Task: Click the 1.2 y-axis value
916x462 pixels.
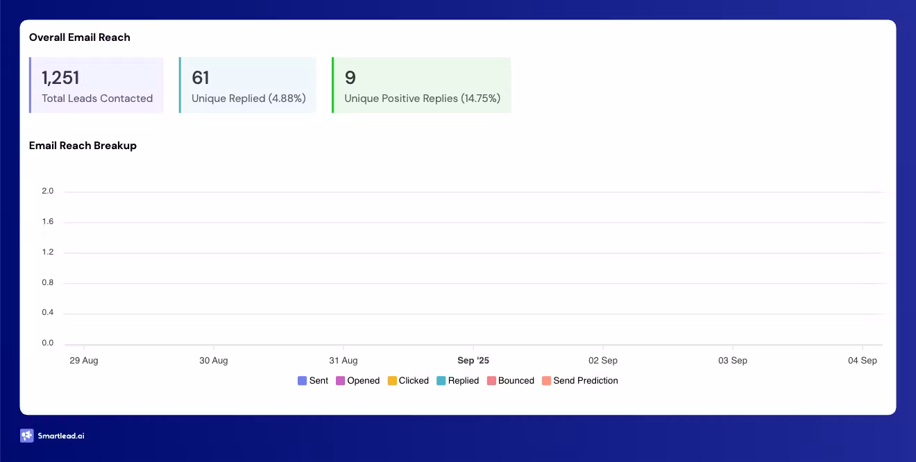Action: [48, 253]
